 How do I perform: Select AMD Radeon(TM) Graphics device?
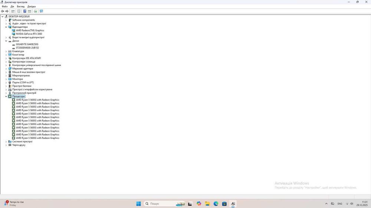[x=30, y=30]
